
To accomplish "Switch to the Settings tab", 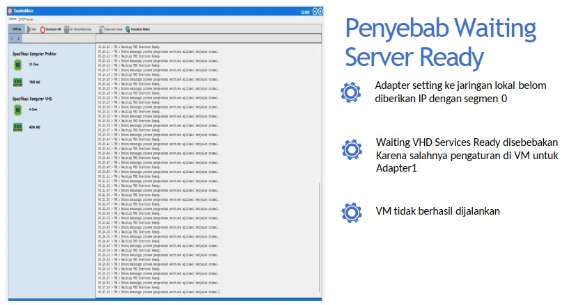I will pos(17,29).
